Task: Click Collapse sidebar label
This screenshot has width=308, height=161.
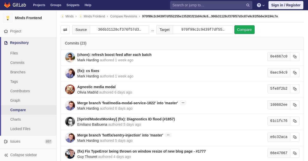Action: [x=24, y=155]
